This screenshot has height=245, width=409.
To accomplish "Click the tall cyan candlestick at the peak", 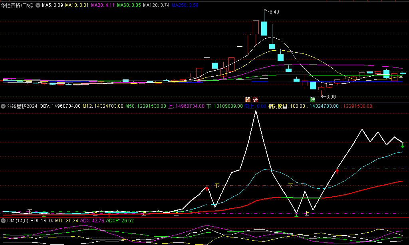I will (264, 28).
